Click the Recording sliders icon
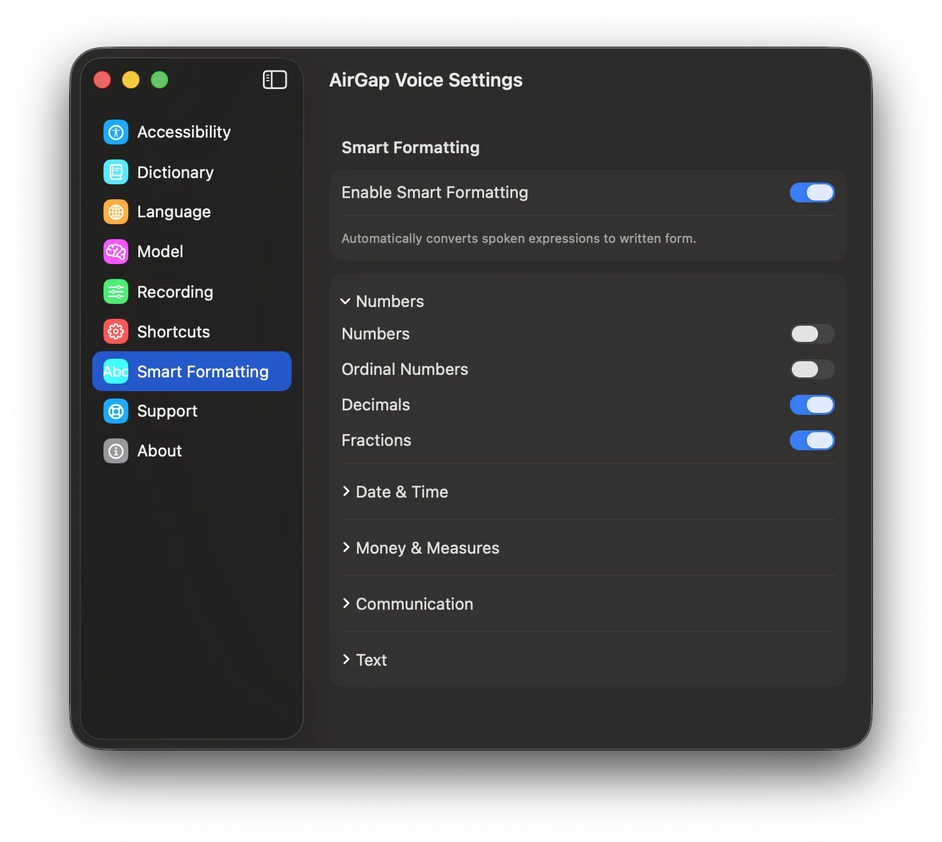 [x=116, y=291]
